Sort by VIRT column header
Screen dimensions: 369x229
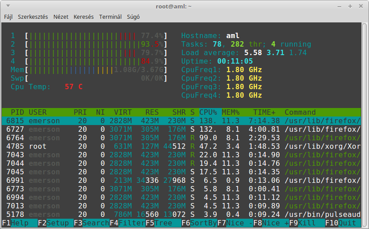(x=123, y=112)
